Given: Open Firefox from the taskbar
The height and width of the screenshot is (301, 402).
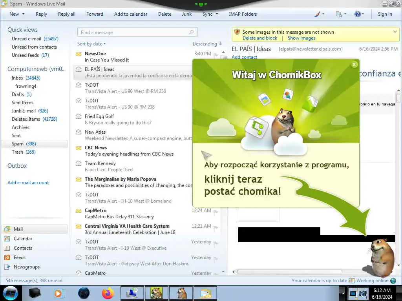Looking at the screenshot, I should 108,293.
